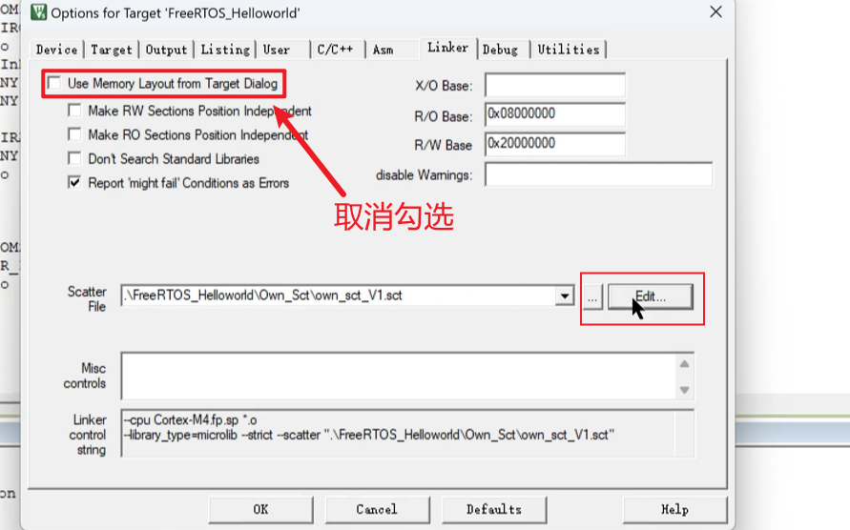The width and height of the screenshot is (850, 530).
Task: Open the Utilities tab
Action: (x=569, y=50)
